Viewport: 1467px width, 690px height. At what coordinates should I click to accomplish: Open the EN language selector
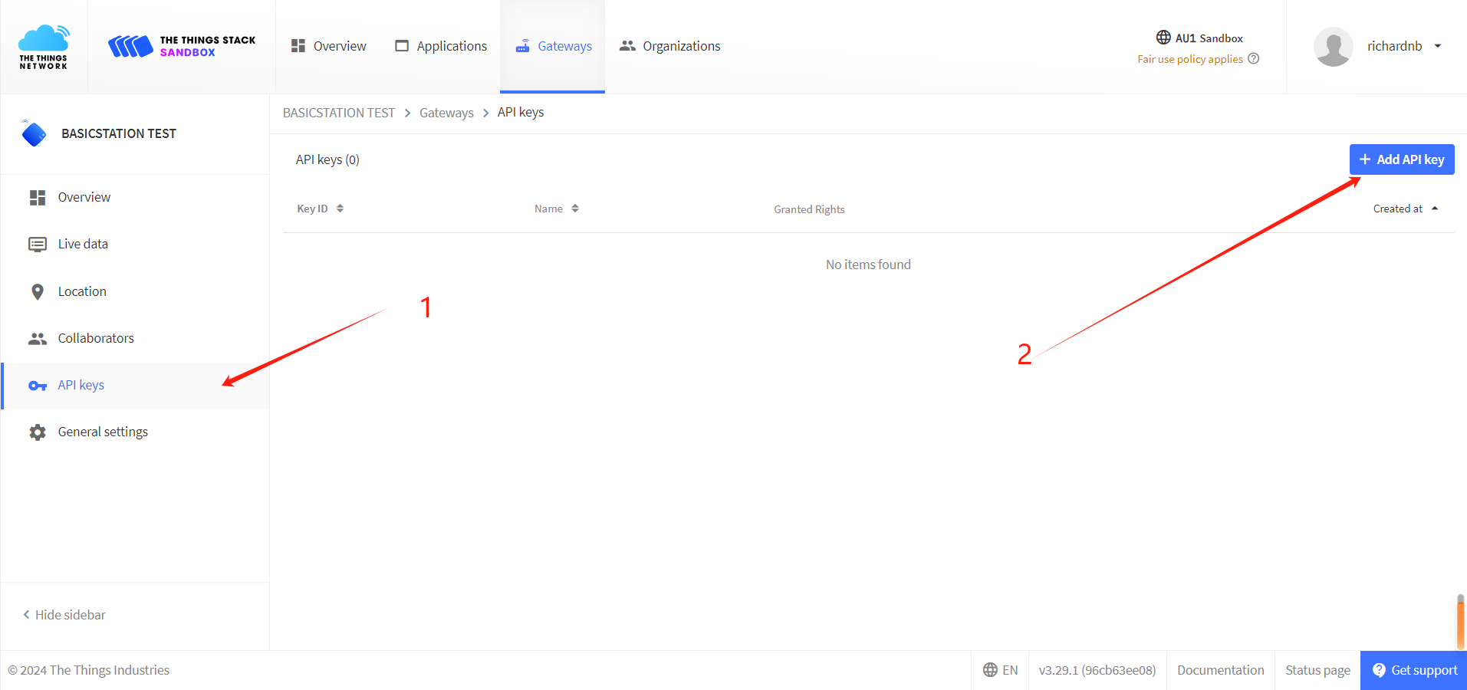pos(1000,670)
